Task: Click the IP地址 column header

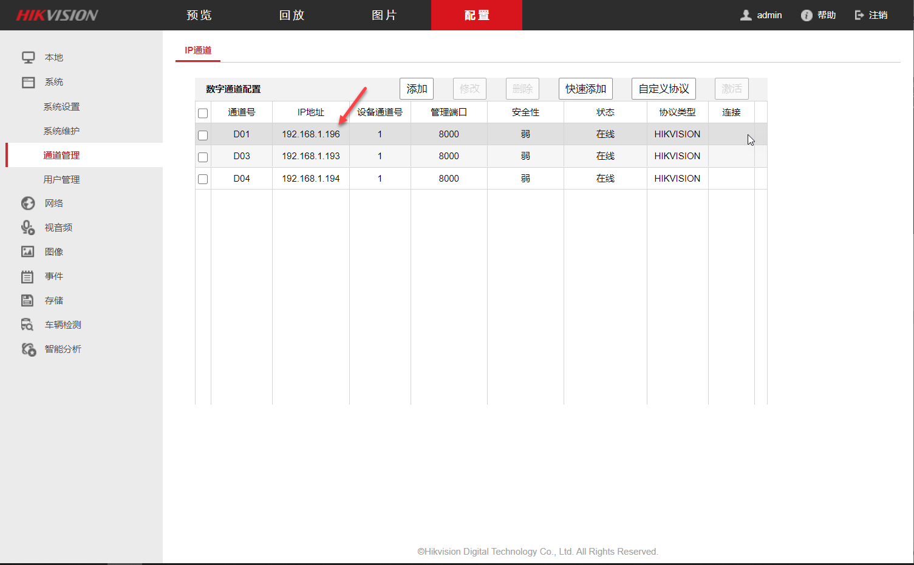Action: [311, 112]
